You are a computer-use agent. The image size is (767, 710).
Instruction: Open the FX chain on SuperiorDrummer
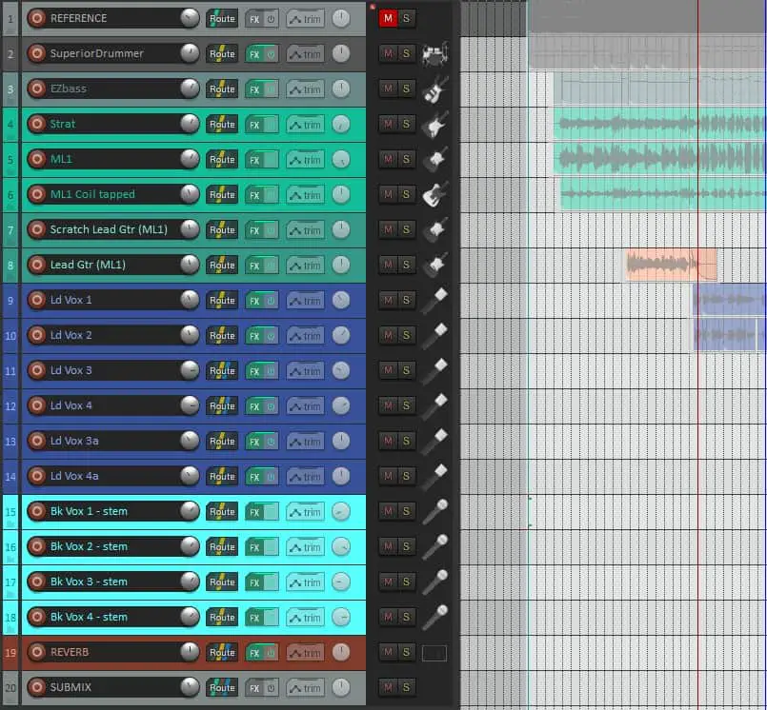(x=254, y=54)
